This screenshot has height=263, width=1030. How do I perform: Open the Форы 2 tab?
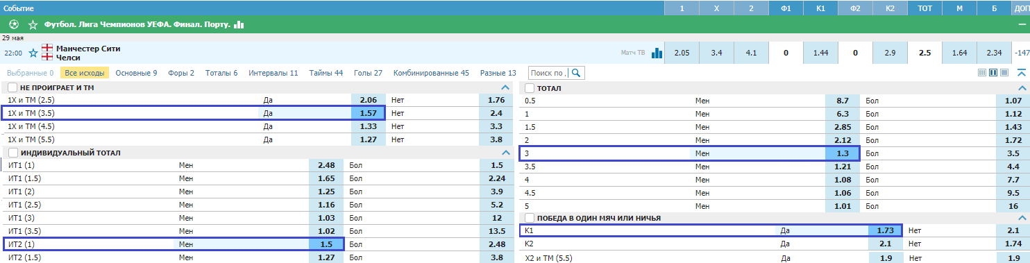(181, 73)
